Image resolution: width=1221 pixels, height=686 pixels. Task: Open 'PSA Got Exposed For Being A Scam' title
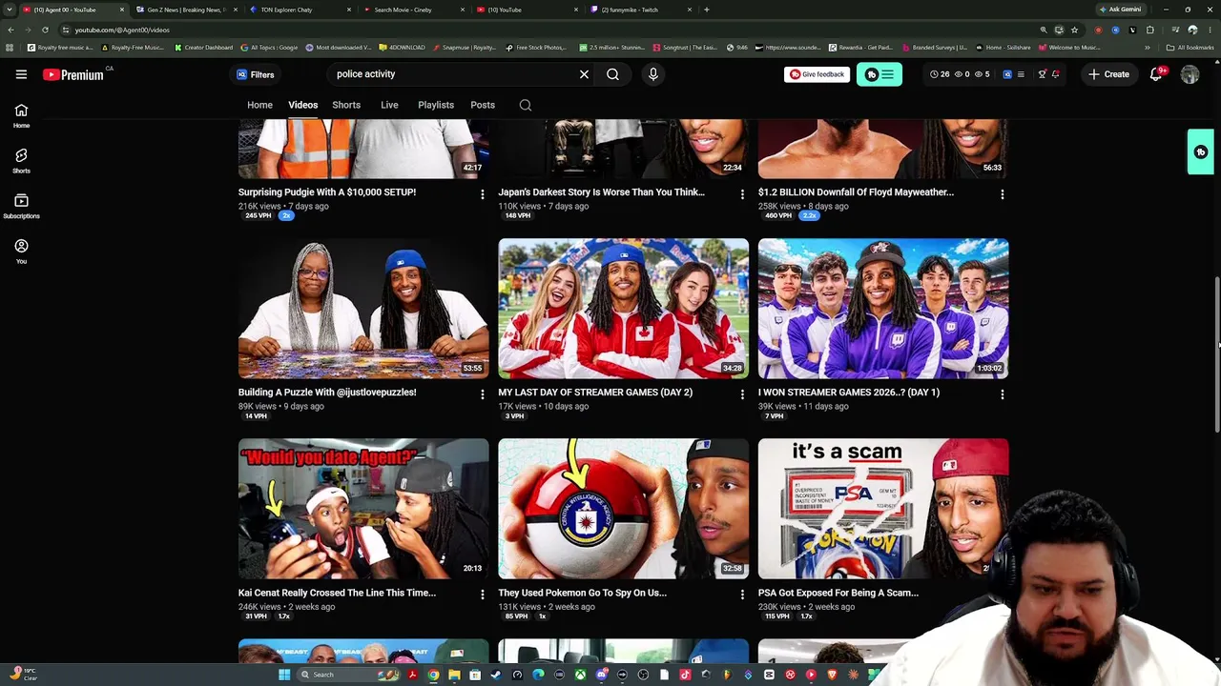pos(838,593)
